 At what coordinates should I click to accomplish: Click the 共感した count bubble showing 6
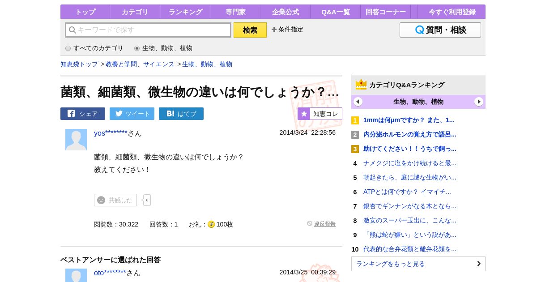point(147,200)
